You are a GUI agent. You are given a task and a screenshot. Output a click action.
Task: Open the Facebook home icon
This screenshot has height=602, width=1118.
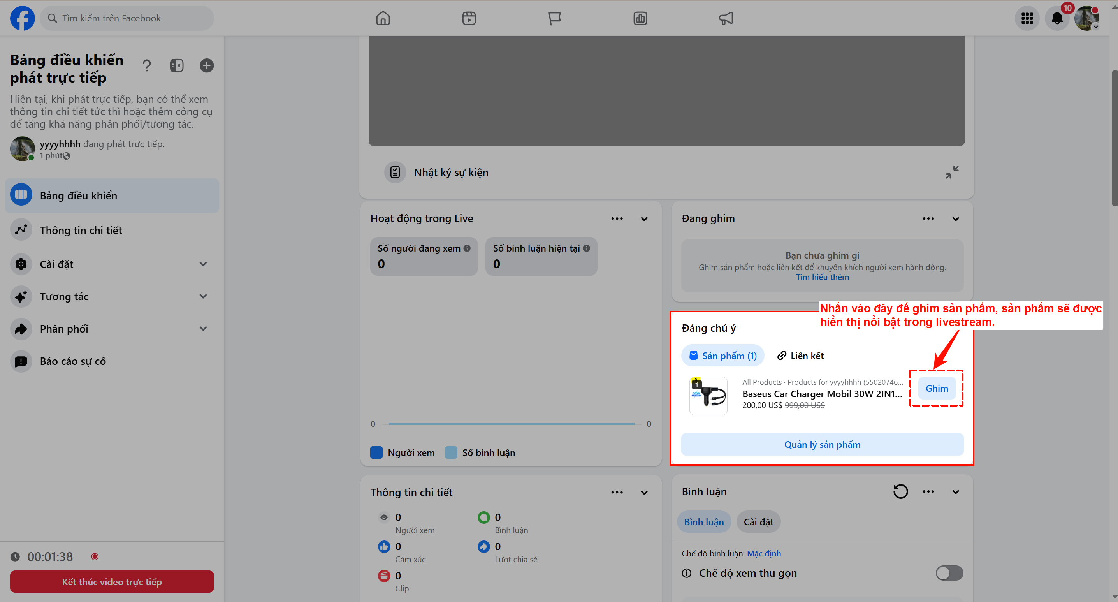tap(383, 18)
